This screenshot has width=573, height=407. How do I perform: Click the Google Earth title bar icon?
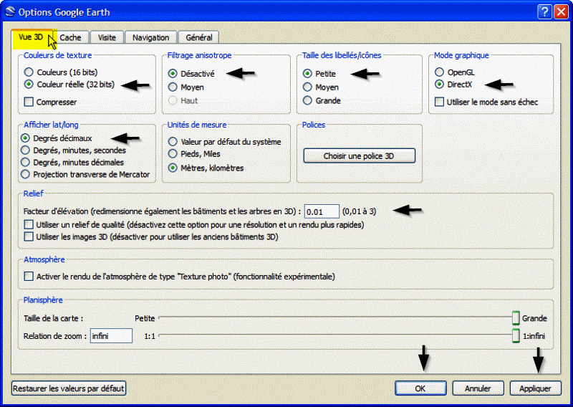click(10, 11)
